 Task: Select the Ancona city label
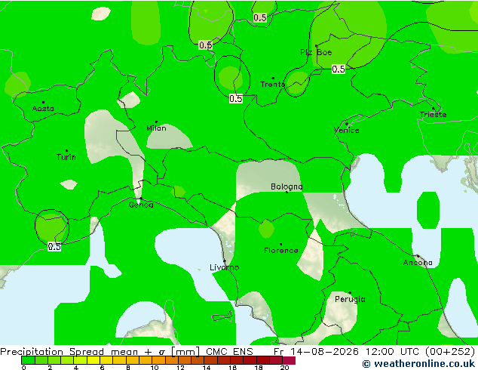418,263
